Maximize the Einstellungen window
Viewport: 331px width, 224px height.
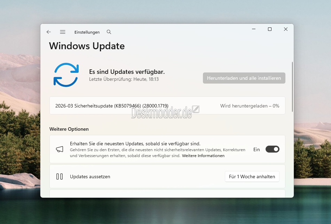269,29
